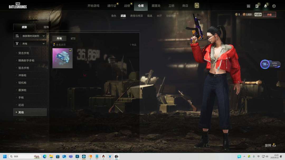Click the taskbar 搜索 search box
Viewport: 285px width, 160px height.
point(25,156)
